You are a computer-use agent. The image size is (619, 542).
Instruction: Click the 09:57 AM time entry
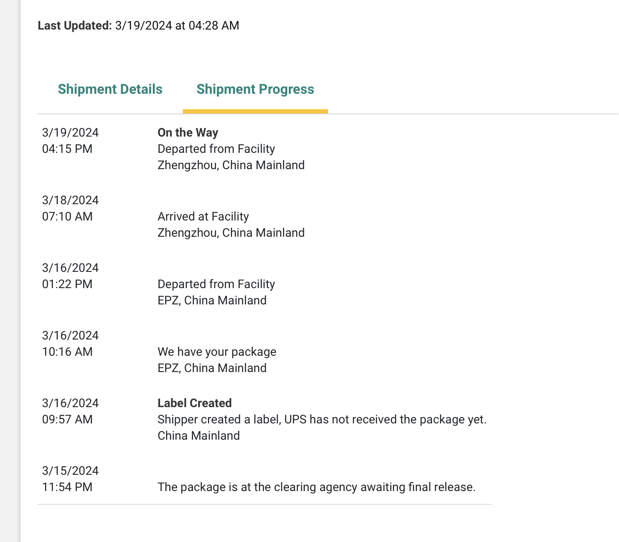67,420
